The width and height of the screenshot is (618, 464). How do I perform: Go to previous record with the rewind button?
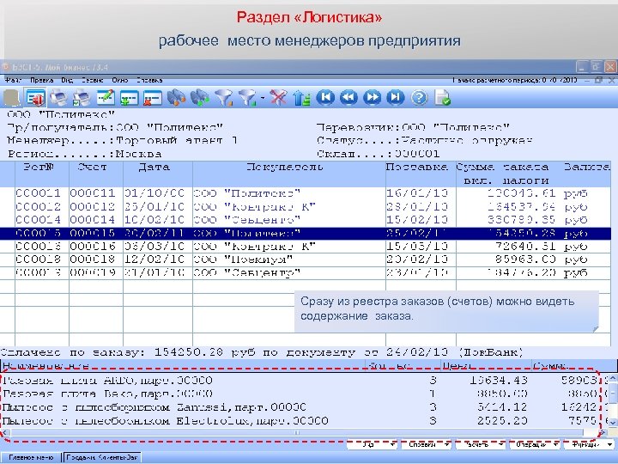point(348,97)
